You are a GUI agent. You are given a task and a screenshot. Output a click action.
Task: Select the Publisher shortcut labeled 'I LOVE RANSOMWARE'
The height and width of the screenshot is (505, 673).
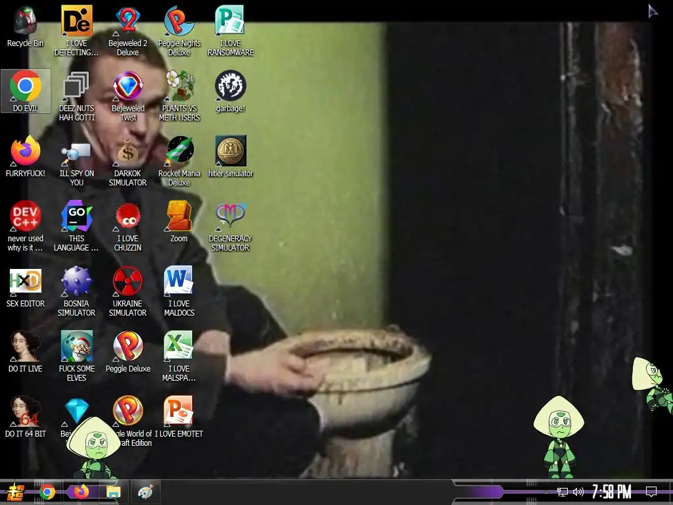231,31
